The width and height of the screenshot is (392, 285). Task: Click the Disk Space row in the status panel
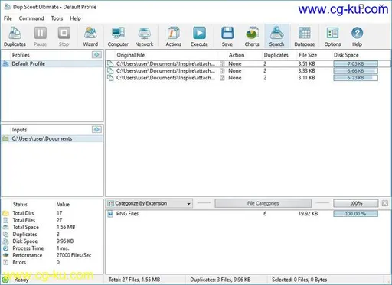coord(52,241)
